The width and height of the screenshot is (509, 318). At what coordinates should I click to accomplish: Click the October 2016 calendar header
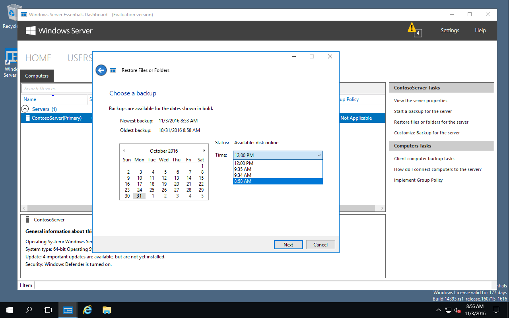point(164,151)
